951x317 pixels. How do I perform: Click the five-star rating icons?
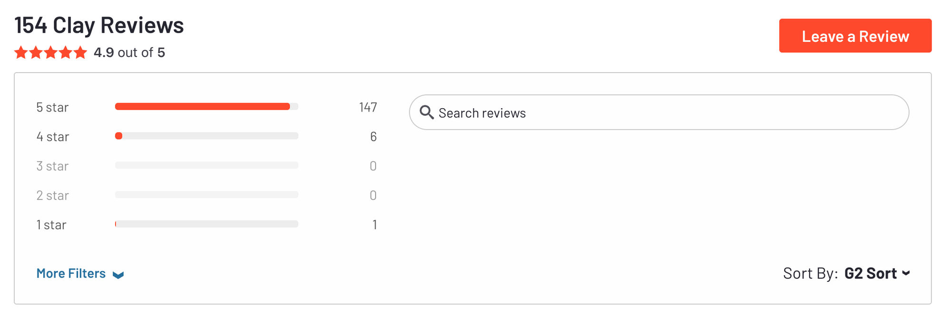click(x=50, y=52)
